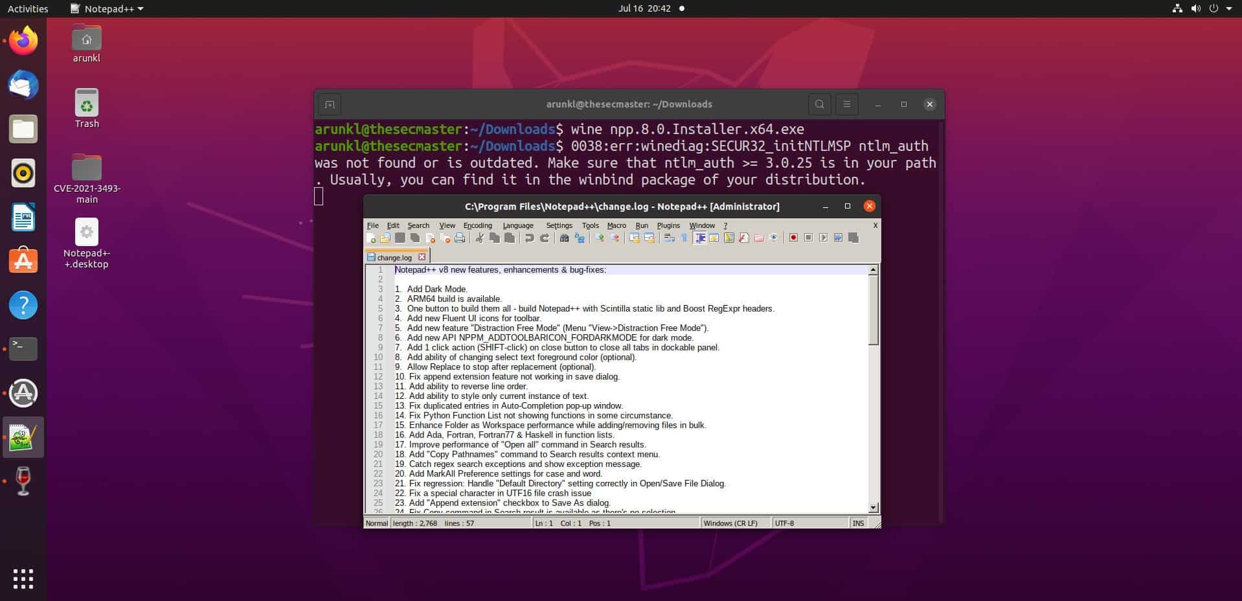Add a new tab in the terminal
The image size is (1242, 601).
(x=330, y=104)
